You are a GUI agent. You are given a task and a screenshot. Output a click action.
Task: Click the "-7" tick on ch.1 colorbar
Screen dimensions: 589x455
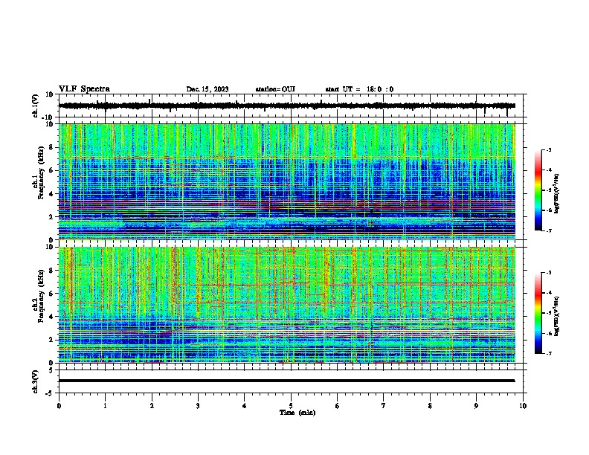click(549, 230)
